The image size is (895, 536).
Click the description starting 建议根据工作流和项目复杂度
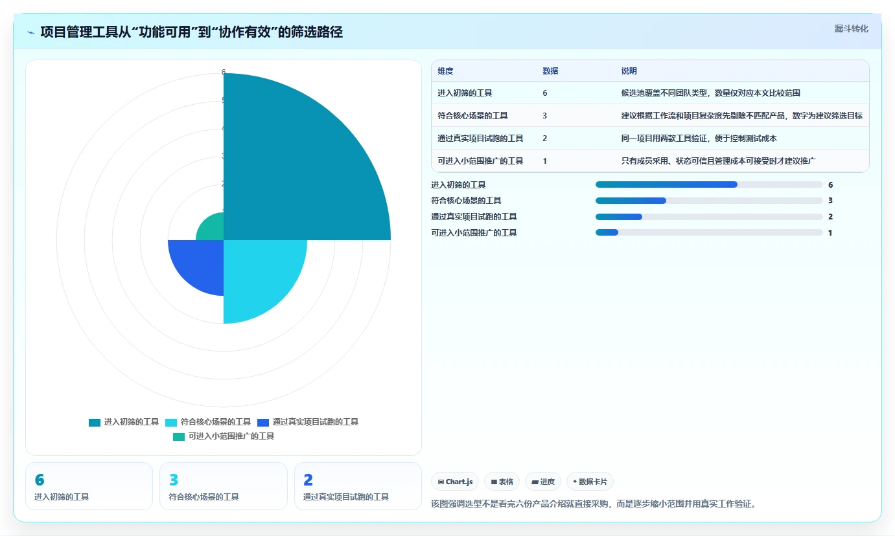(x=741, y=116)
